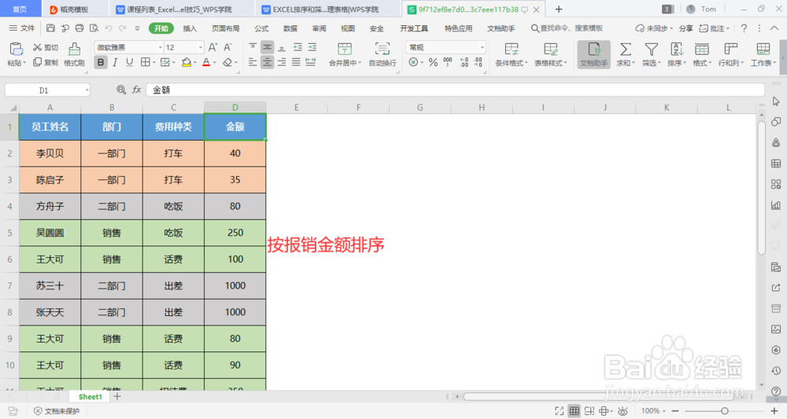
Task: Toggle right text alignment
Action: click(282, 62)
